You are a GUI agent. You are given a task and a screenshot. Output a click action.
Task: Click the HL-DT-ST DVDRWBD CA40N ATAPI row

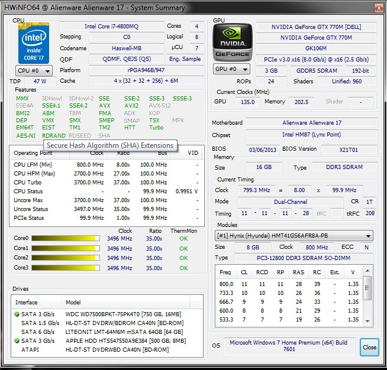pos(107,350)
